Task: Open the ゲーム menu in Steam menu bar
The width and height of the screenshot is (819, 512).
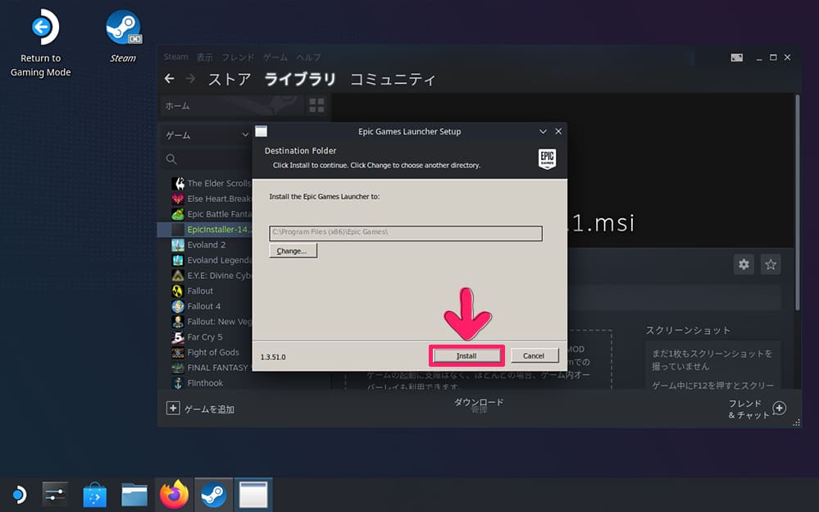Action: point(275,57)
